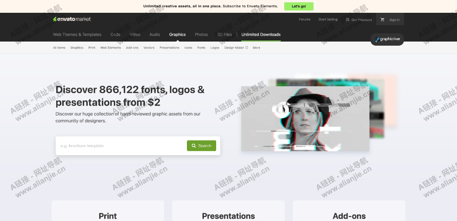Viewport: 457px width, 221px height.
Task: Select the All Items submenu link
Action: tap(59, 48)
